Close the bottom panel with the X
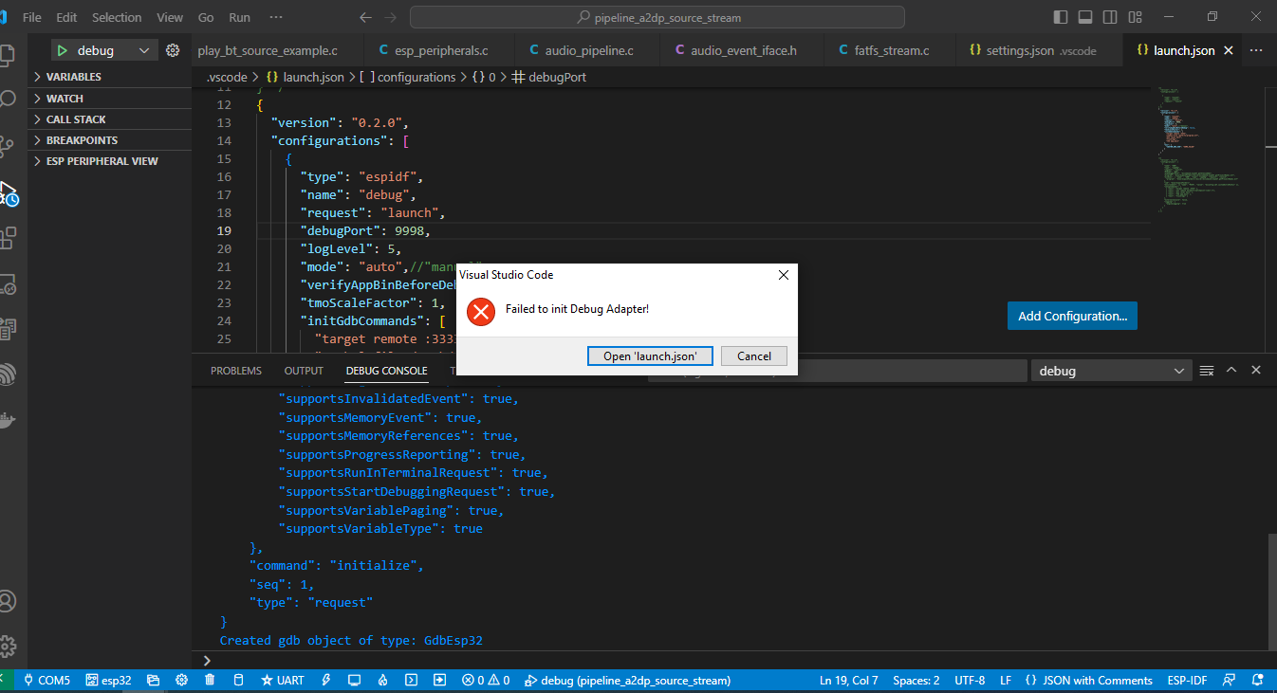This screenshot has width=1277, height=693. point(1256,370)
